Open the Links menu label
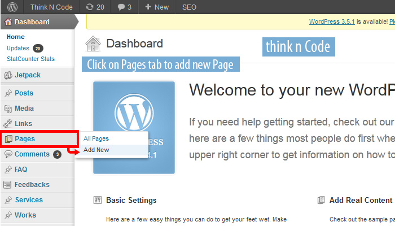Viewport: 395px width, 226px height. point(24,124)
